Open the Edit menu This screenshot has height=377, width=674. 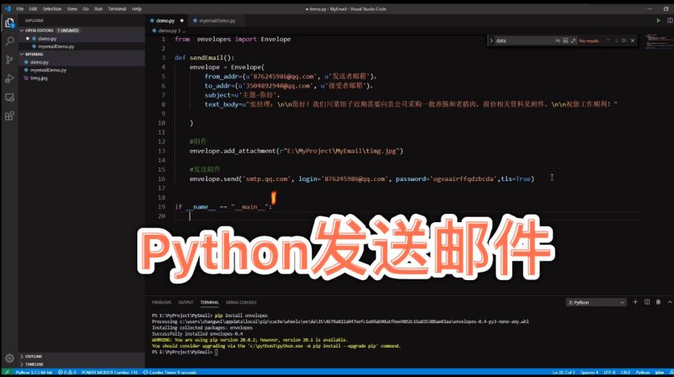tap(33, 8)
